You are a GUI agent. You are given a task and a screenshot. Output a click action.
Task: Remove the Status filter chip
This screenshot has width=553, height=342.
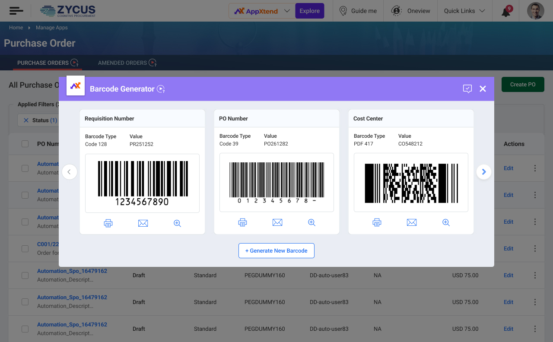pos(26,120)
